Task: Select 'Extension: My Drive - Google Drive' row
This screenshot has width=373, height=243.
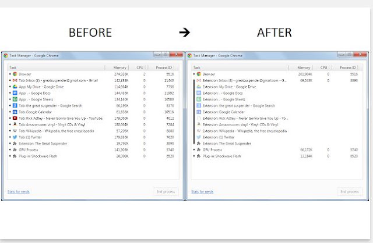Action: (277, 87)
